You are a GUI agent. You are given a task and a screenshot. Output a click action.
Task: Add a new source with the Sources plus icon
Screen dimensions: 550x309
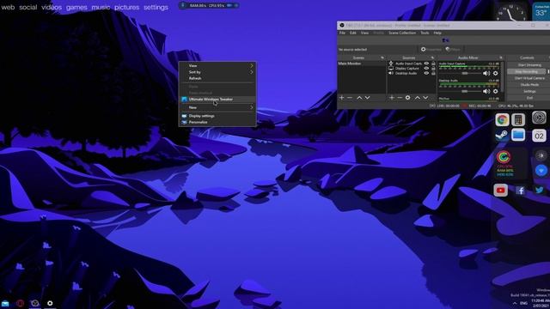[392, 98]
